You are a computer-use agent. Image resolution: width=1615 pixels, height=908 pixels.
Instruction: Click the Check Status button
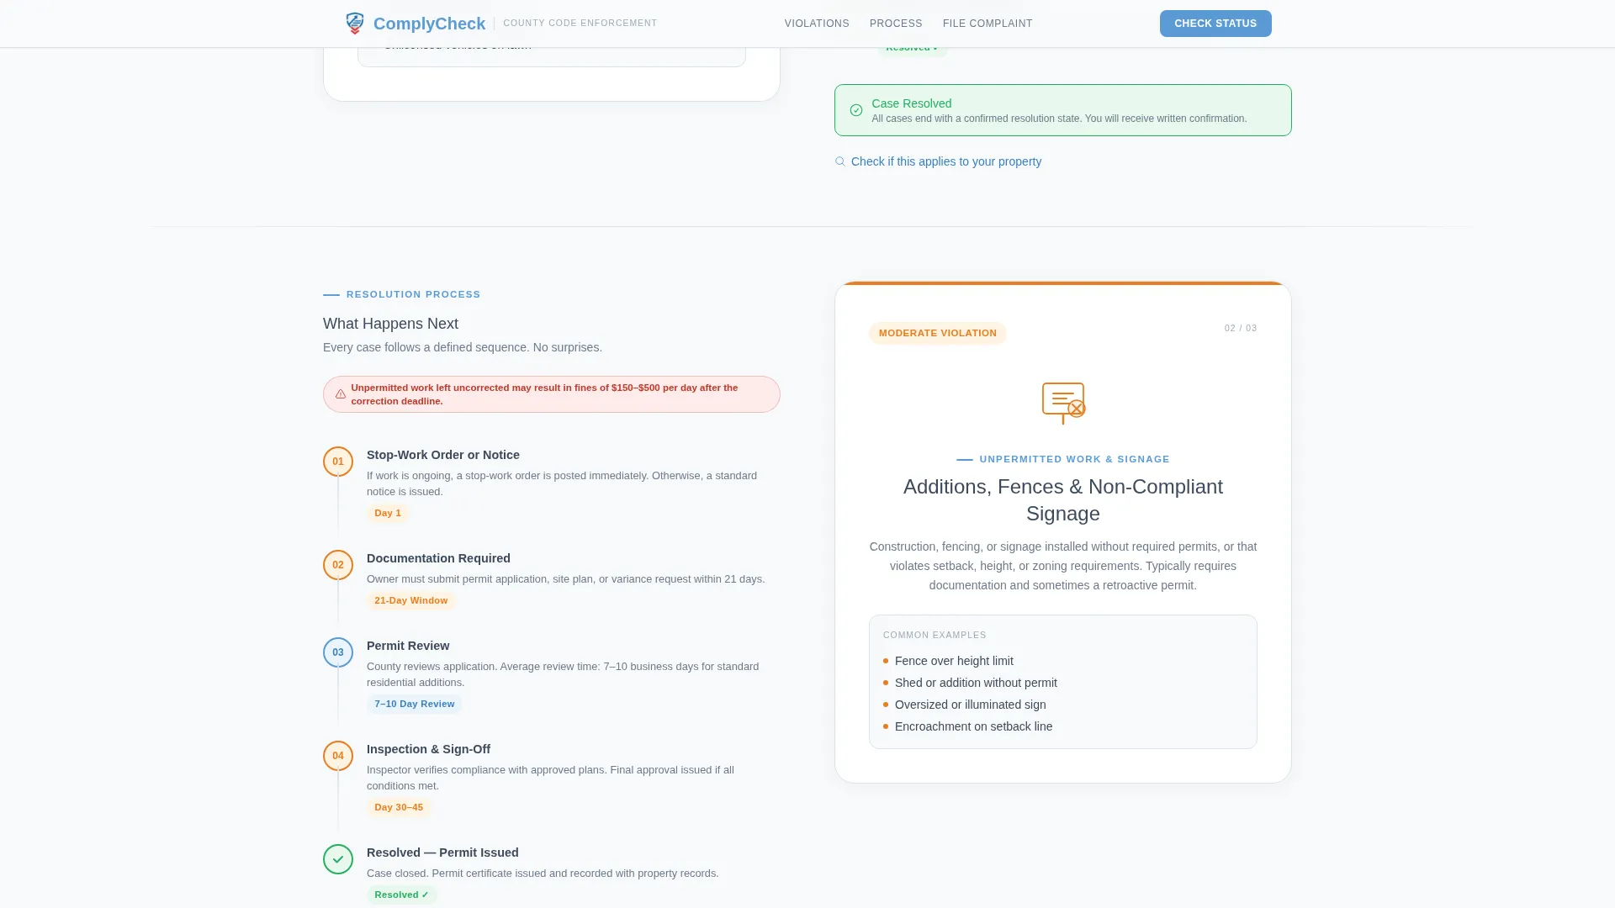(x=1215, y=24)
